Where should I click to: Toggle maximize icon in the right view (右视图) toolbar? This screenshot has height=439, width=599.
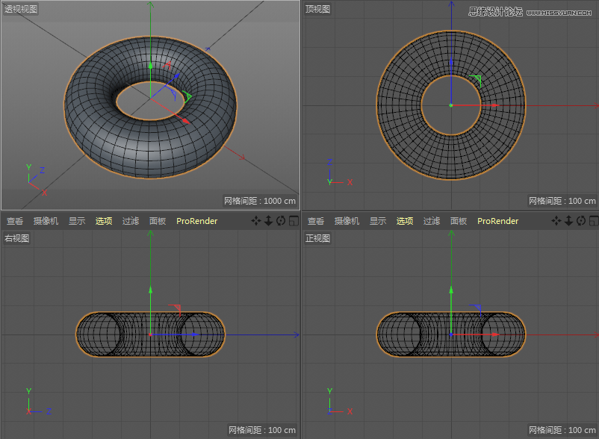[x=293, y=221]
